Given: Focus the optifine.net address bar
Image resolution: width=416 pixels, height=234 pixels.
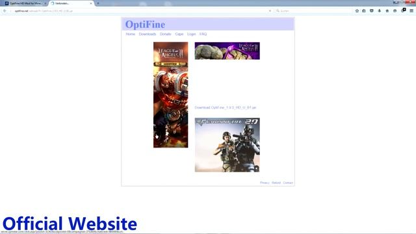Looking at the screenshot, I should coord(140,11).
